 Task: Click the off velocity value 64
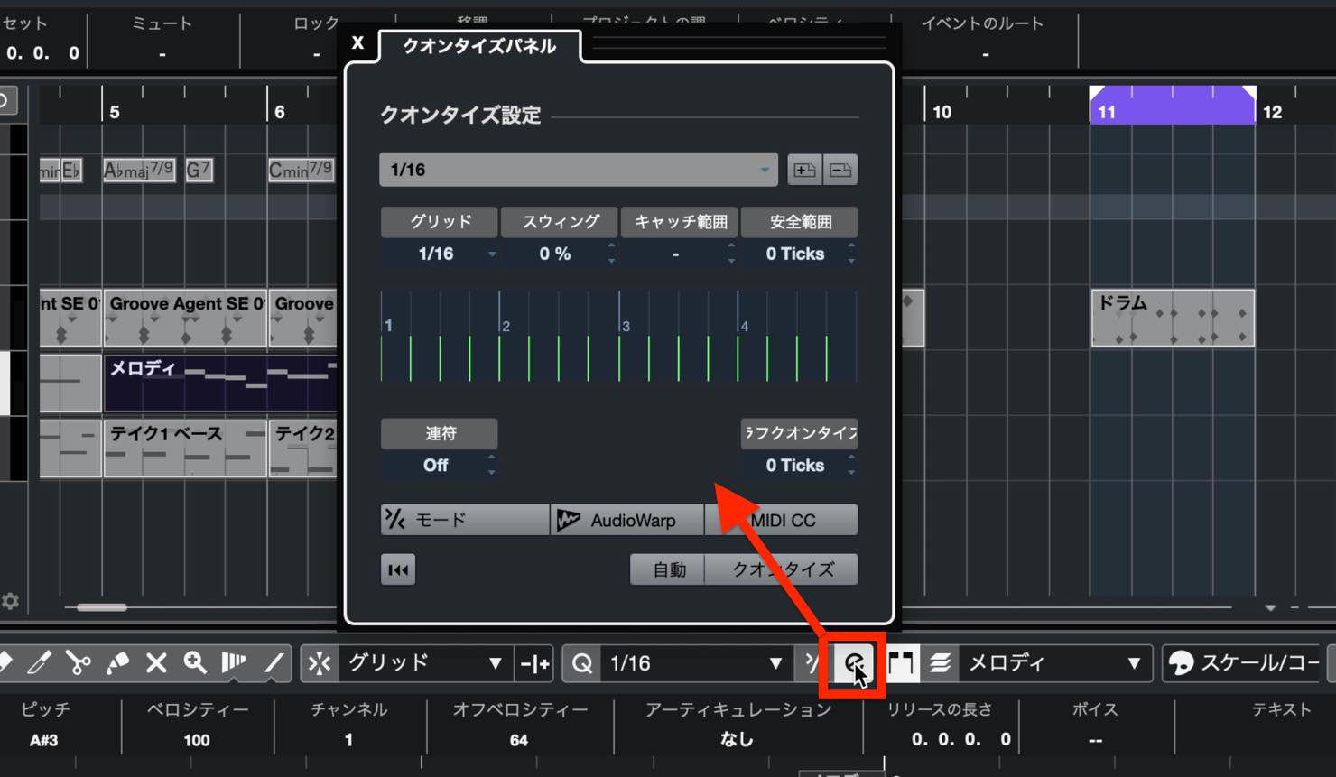point(518,740)
